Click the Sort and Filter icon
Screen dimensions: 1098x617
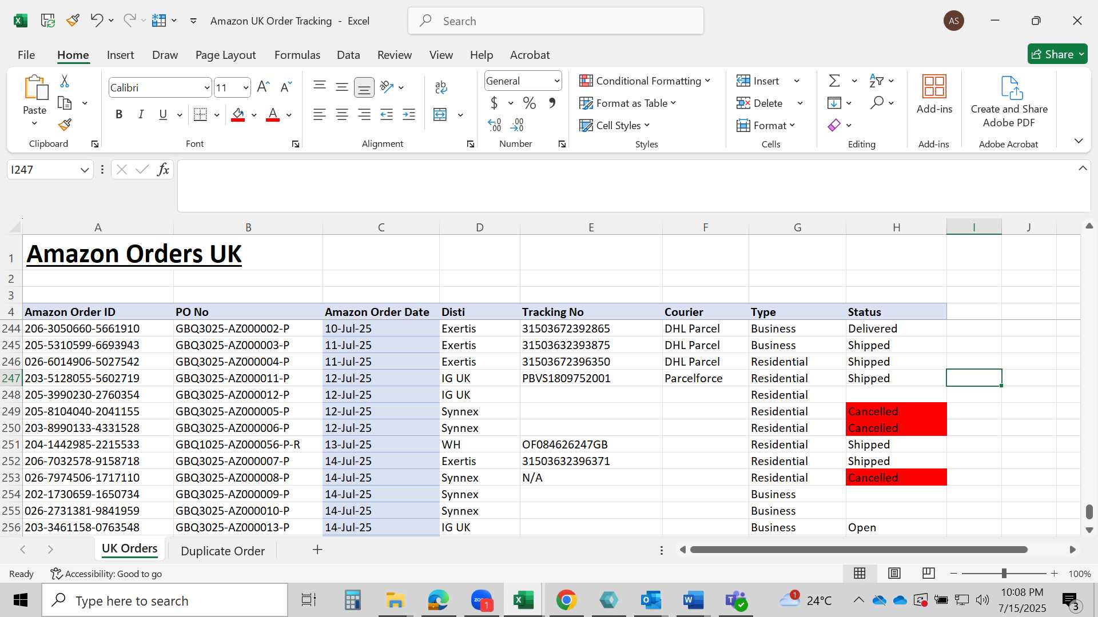click(x=876, y=81)
